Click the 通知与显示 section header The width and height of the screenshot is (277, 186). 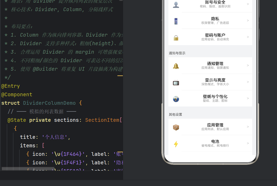[177, 53]
